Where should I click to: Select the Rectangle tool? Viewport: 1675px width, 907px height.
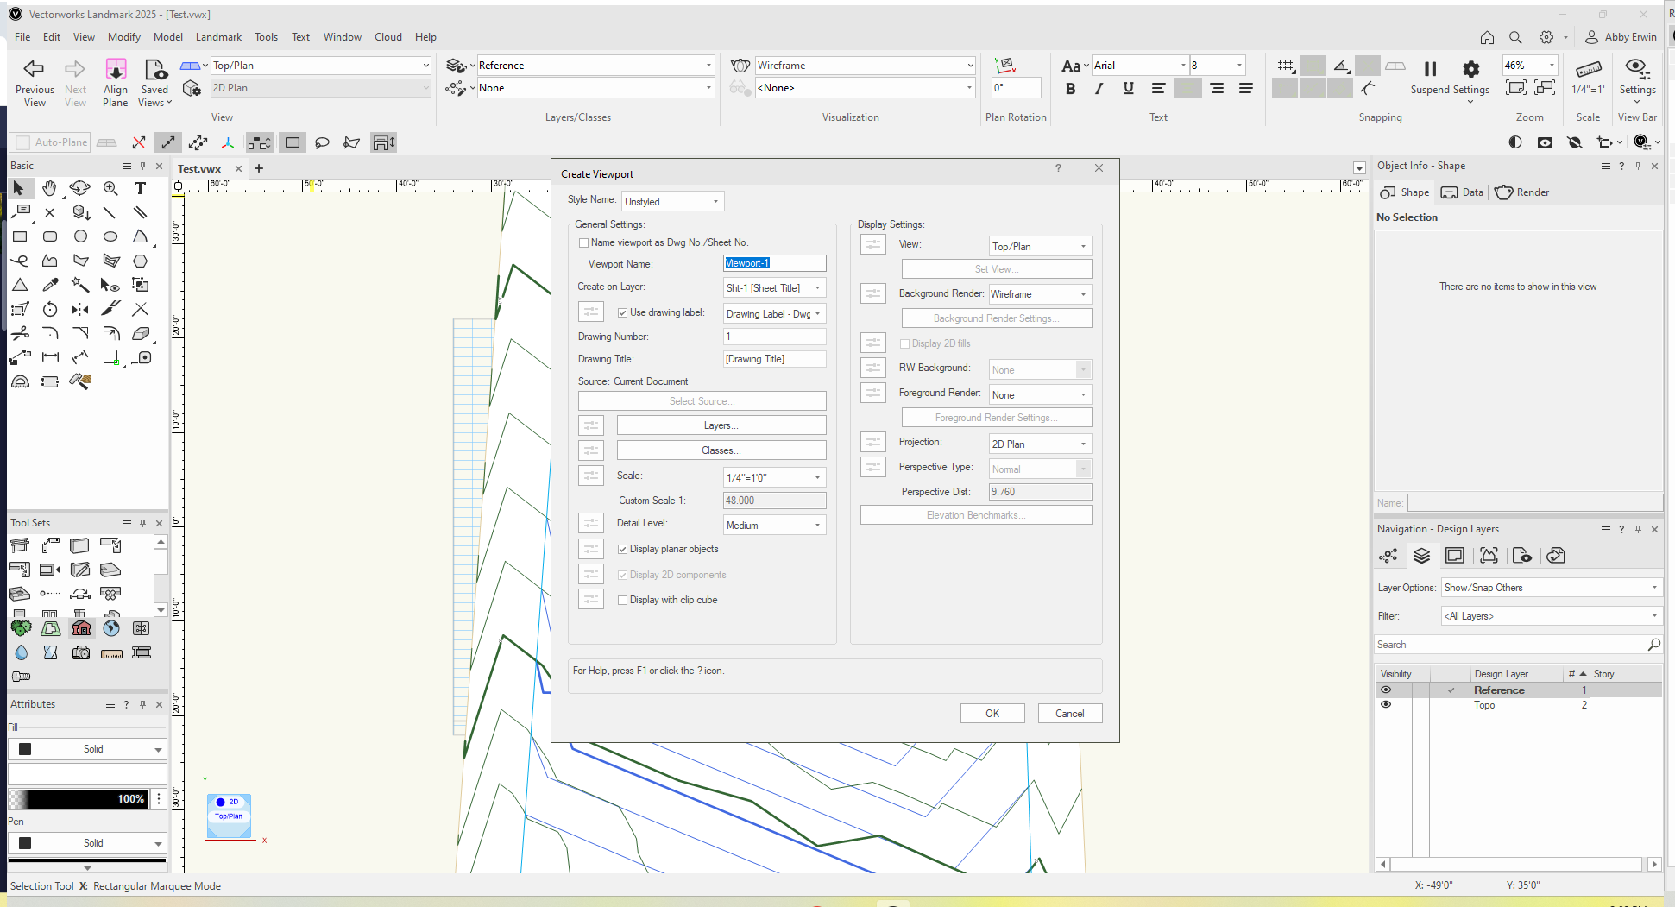click(x=20, y=236)
